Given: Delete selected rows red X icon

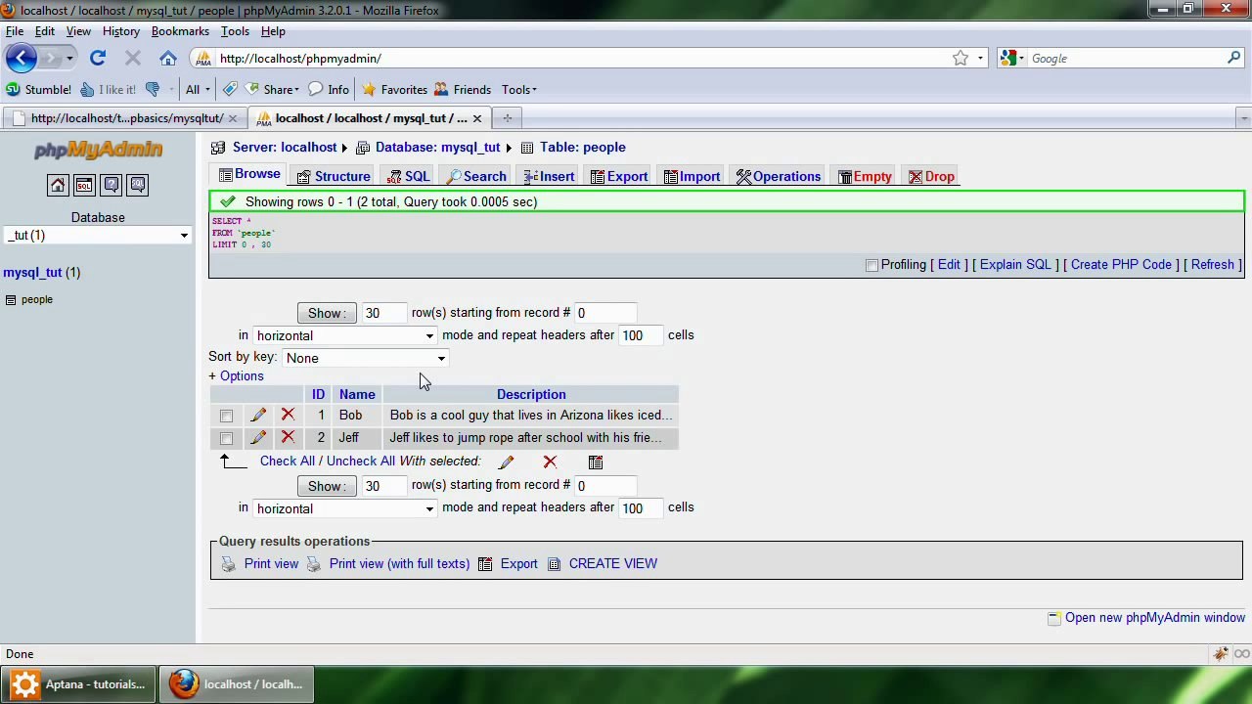Looking at the screenshot, I should (550, 462).
